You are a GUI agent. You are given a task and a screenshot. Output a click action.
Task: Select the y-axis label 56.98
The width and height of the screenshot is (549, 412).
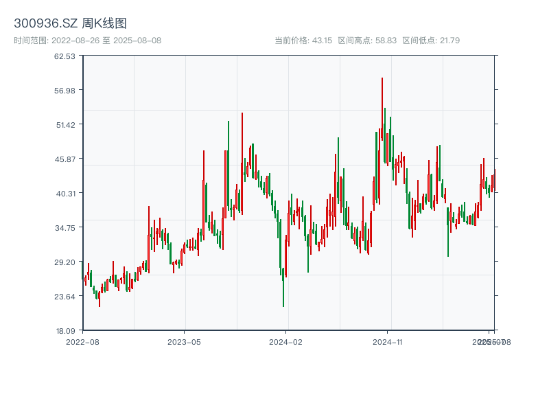click(65, 91)
